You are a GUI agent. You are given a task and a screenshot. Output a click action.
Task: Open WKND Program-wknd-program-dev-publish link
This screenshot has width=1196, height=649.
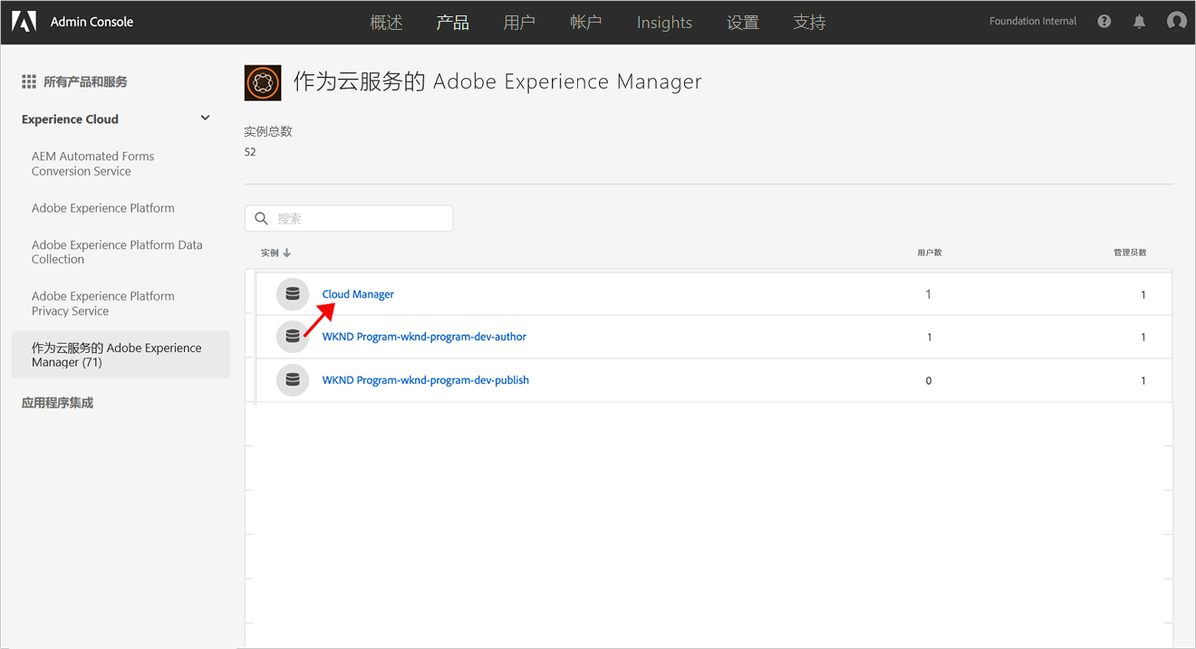pos(425,380)
